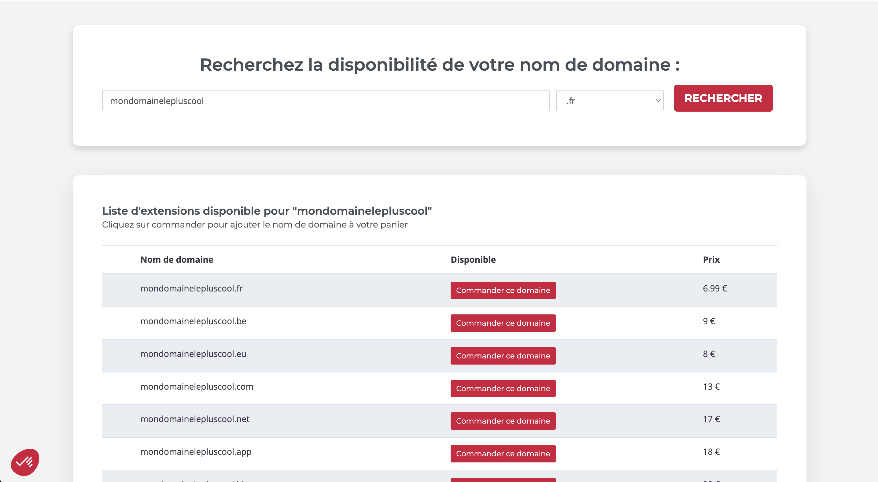878x482 pixels.
Task: Order the mondomainelepluscool.be domain
Action: click(503, 323)
